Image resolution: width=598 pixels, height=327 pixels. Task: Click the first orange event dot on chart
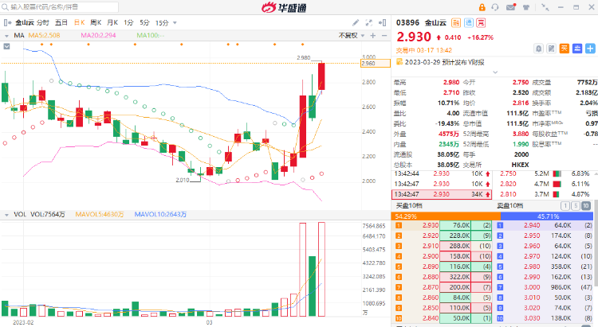click(42, 45)
